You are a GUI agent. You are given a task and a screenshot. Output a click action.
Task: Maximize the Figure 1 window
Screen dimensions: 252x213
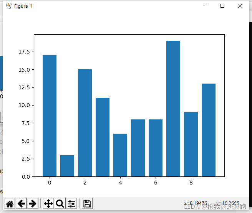pyautogui.click(x=222, y=6)
